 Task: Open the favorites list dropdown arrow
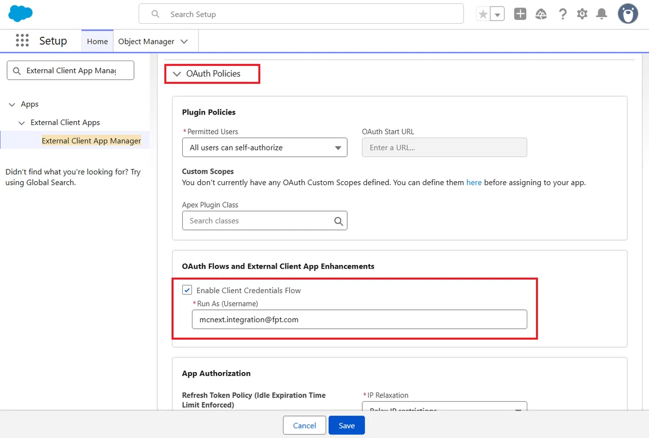pyautogui.click(x=497, y=14)
